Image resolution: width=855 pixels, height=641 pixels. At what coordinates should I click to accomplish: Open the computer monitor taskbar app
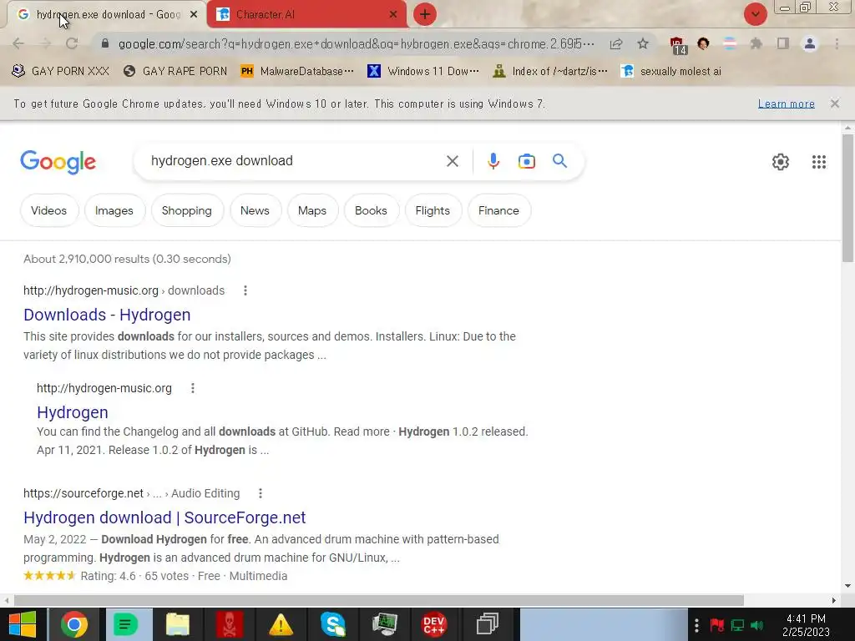384,624
